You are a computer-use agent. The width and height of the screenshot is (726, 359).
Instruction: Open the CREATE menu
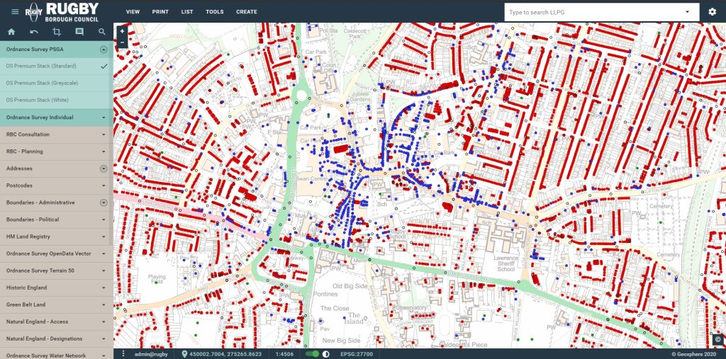click(x=246, y=12)
